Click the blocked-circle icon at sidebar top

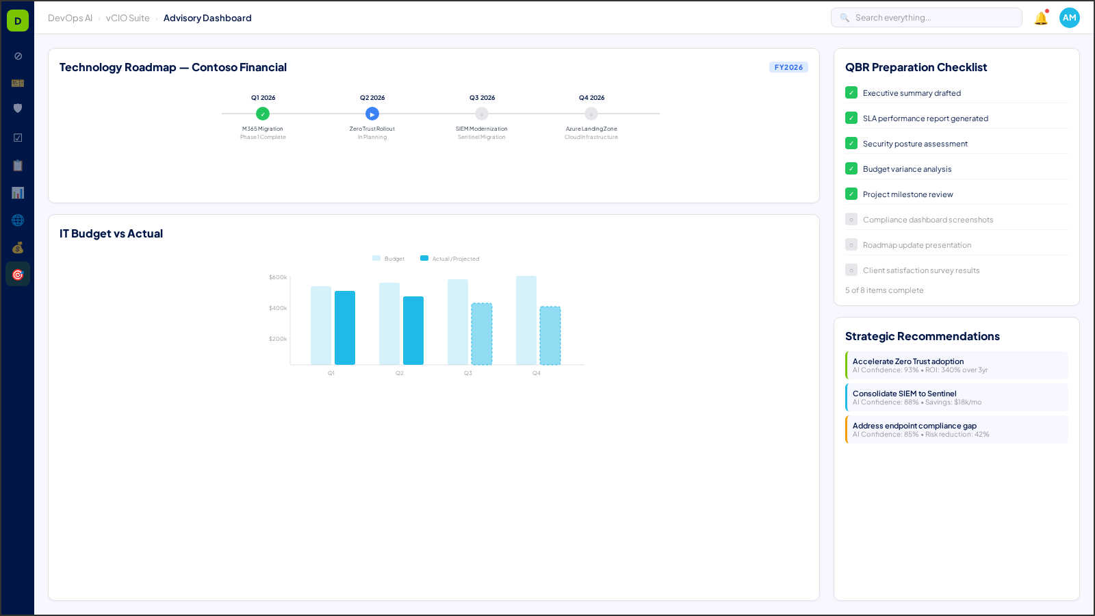pyautogui.click(x=18, y=56)
